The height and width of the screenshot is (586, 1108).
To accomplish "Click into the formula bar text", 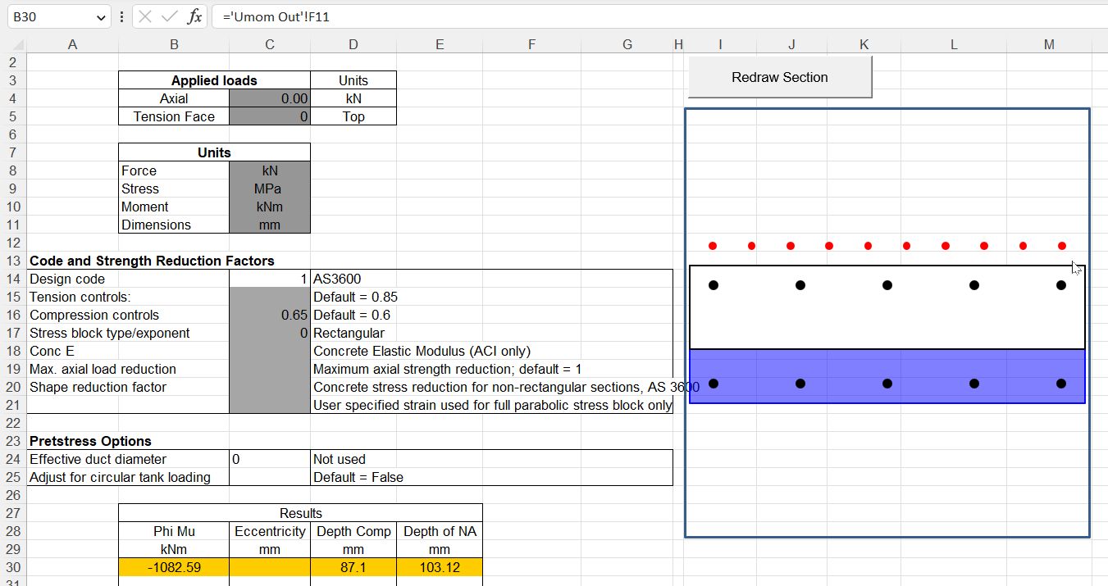I will (656, 16).
